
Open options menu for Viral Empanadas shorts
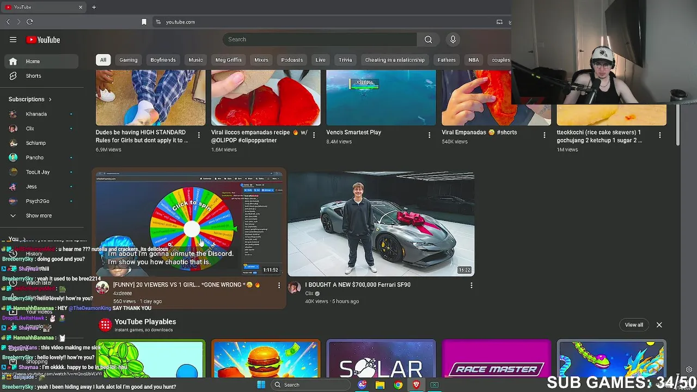tap(544, 135)
